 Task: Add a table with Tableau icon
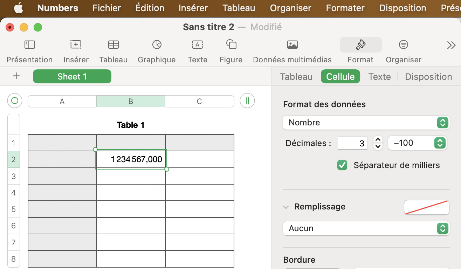(113, 45)
